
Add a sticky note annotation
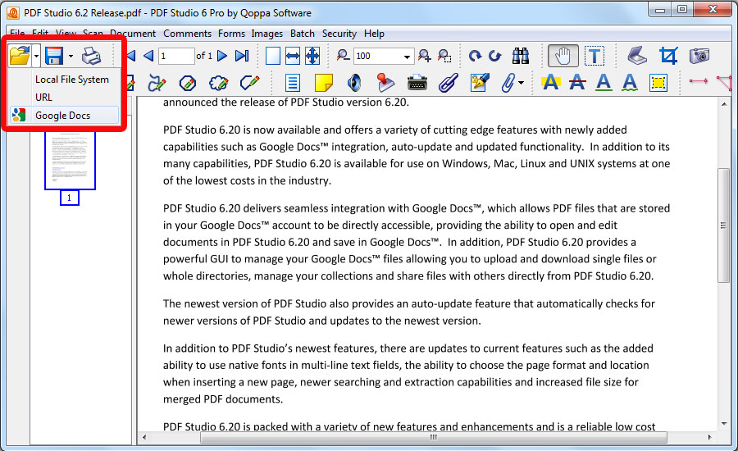(324, 83)
